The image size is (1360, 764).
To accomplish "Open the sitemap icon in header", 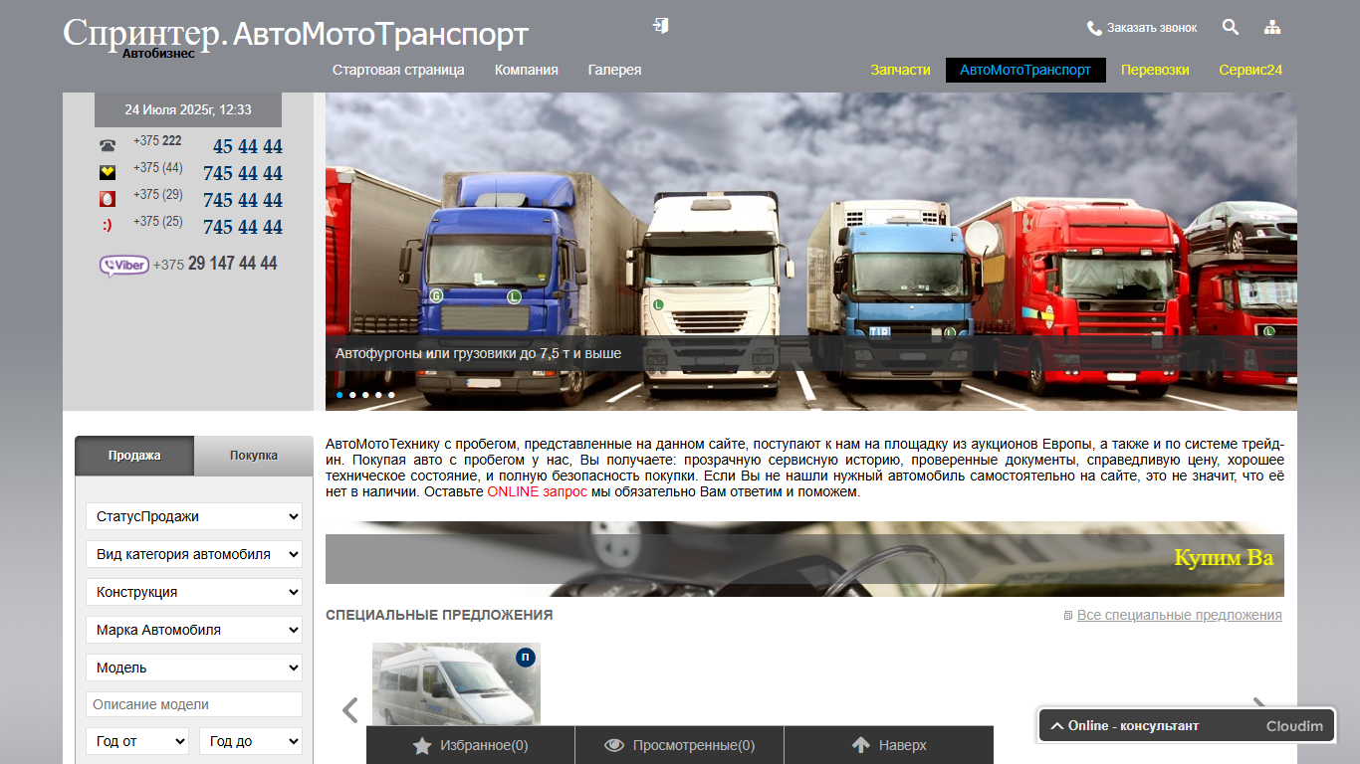I will (x=1272, y=28).
